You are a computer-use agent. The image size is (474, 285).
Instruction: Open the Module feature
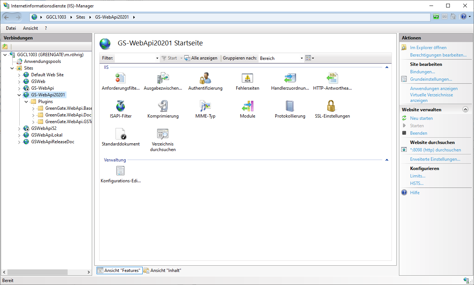click(247, 110)
